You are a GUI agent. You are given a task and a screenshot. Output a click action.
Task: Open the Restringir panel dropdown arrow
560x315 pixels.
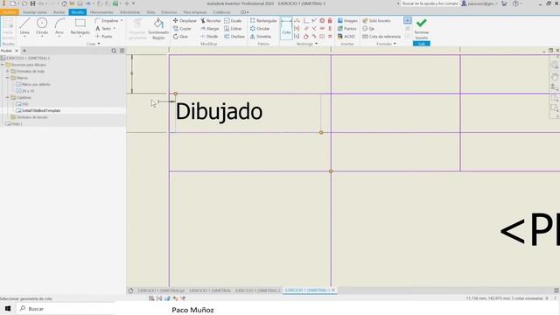coord(317,44)
